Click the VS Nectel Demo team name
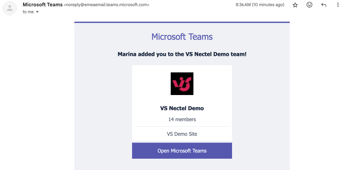 point(182,108)
